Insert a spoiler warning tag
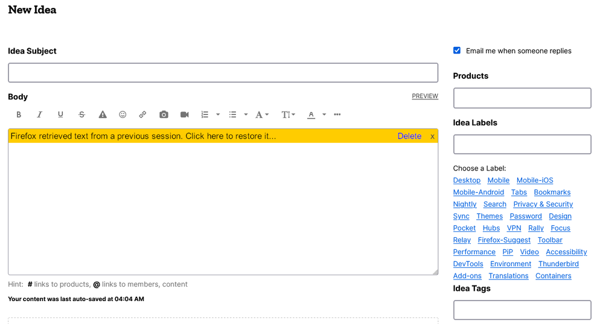The image size is (603, 324). pyautogui.click(x=103, y=114)
